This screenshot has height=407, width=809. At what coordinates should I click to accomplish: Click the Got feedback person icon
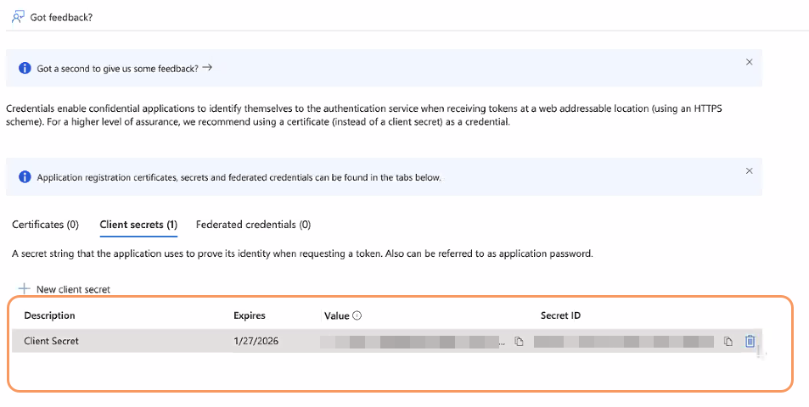(x=18, y=17)
